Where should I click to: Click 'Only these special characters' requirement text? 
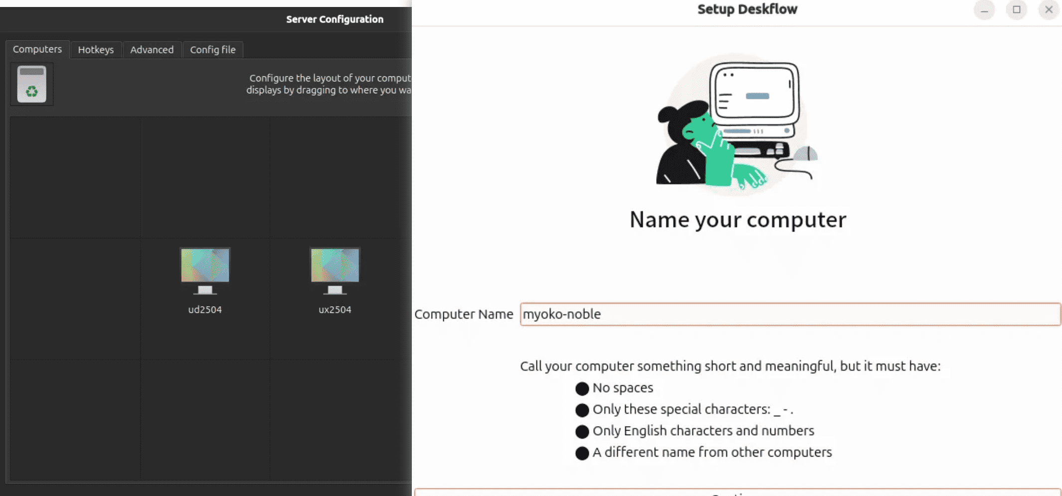693,409
